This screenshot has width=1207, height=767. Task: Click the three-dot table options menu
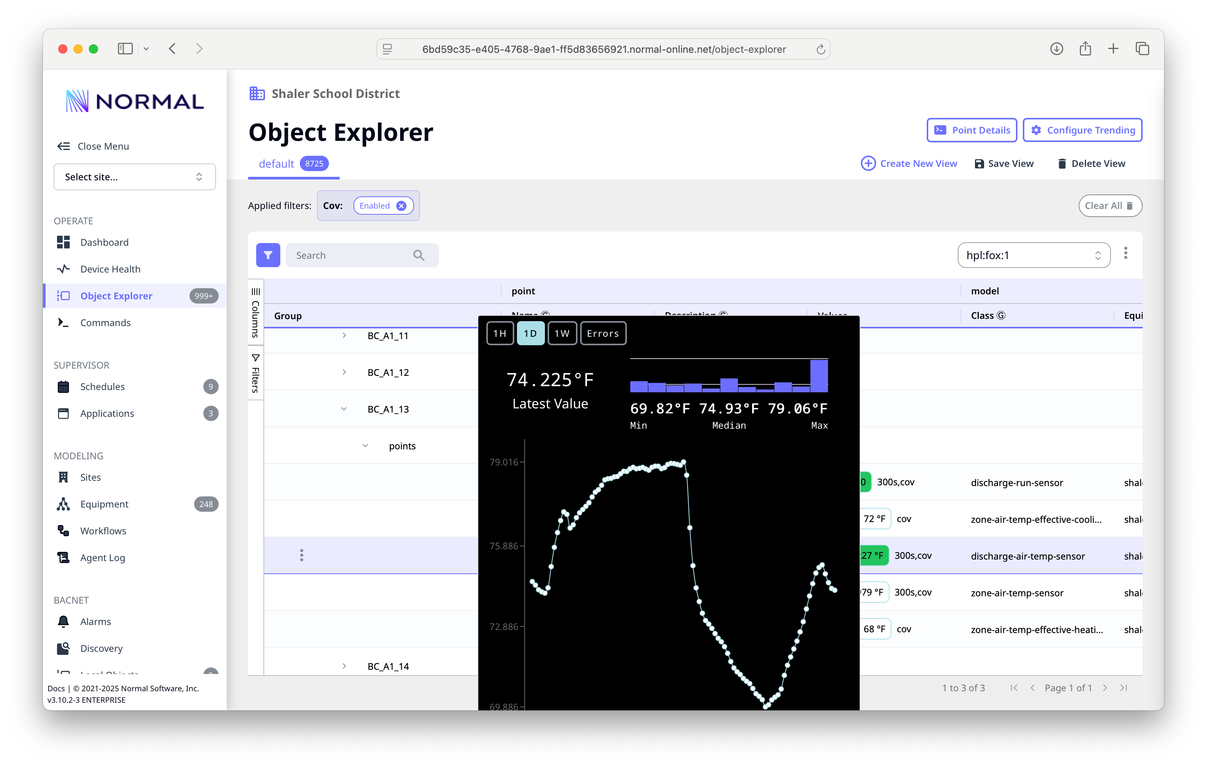point(1125,253)
